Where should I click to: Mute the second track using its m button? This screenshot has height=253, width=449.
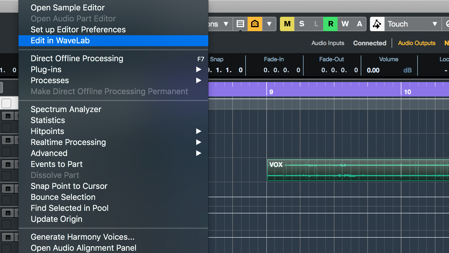8,140
